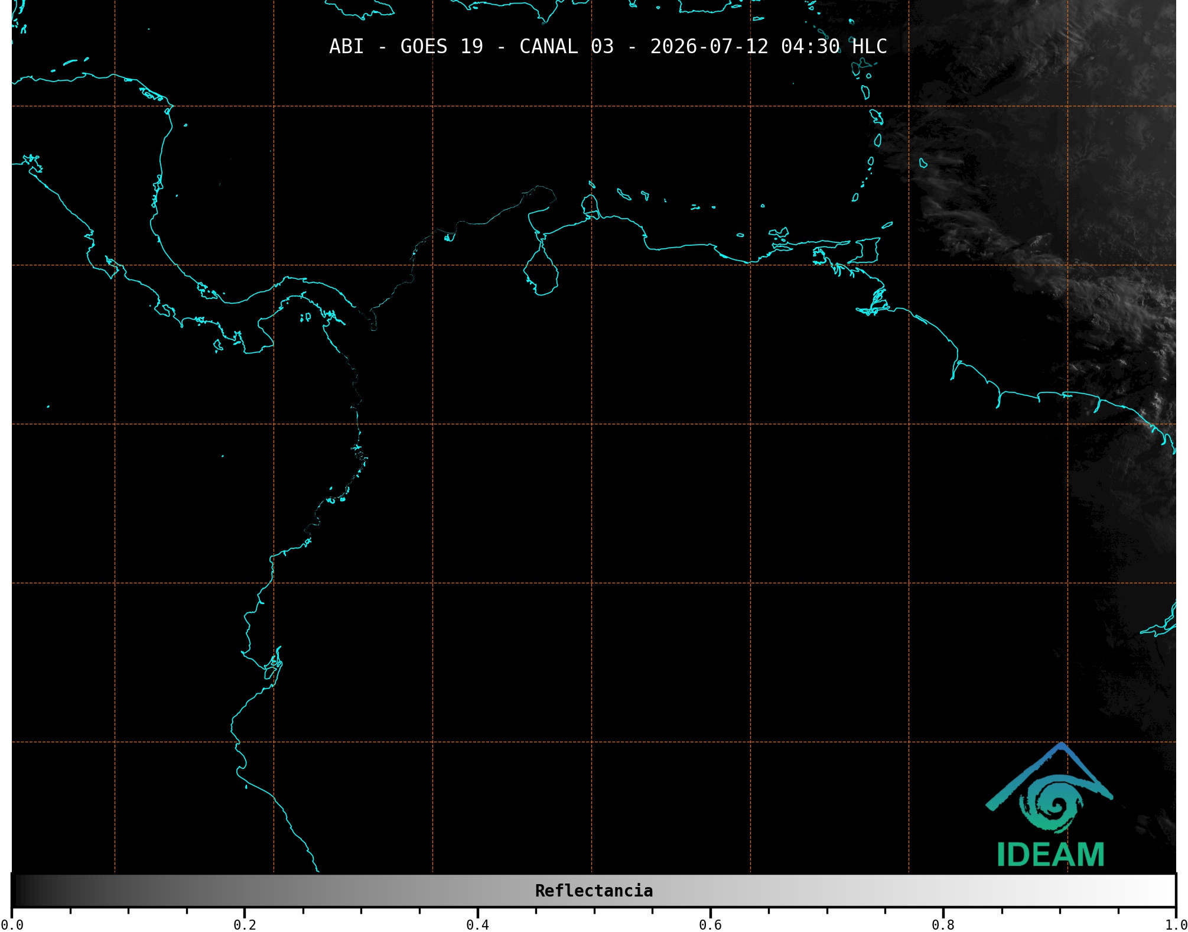The height and width of the screenshot is (932, 1188).
Task: Click the 0.6 tick label on colorbar
Action: 710,924
